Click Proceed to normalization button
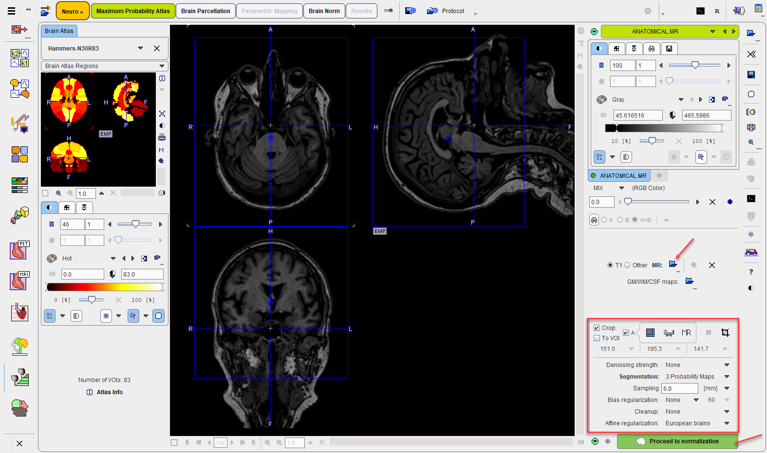767x453 pixels. point(677,441)
